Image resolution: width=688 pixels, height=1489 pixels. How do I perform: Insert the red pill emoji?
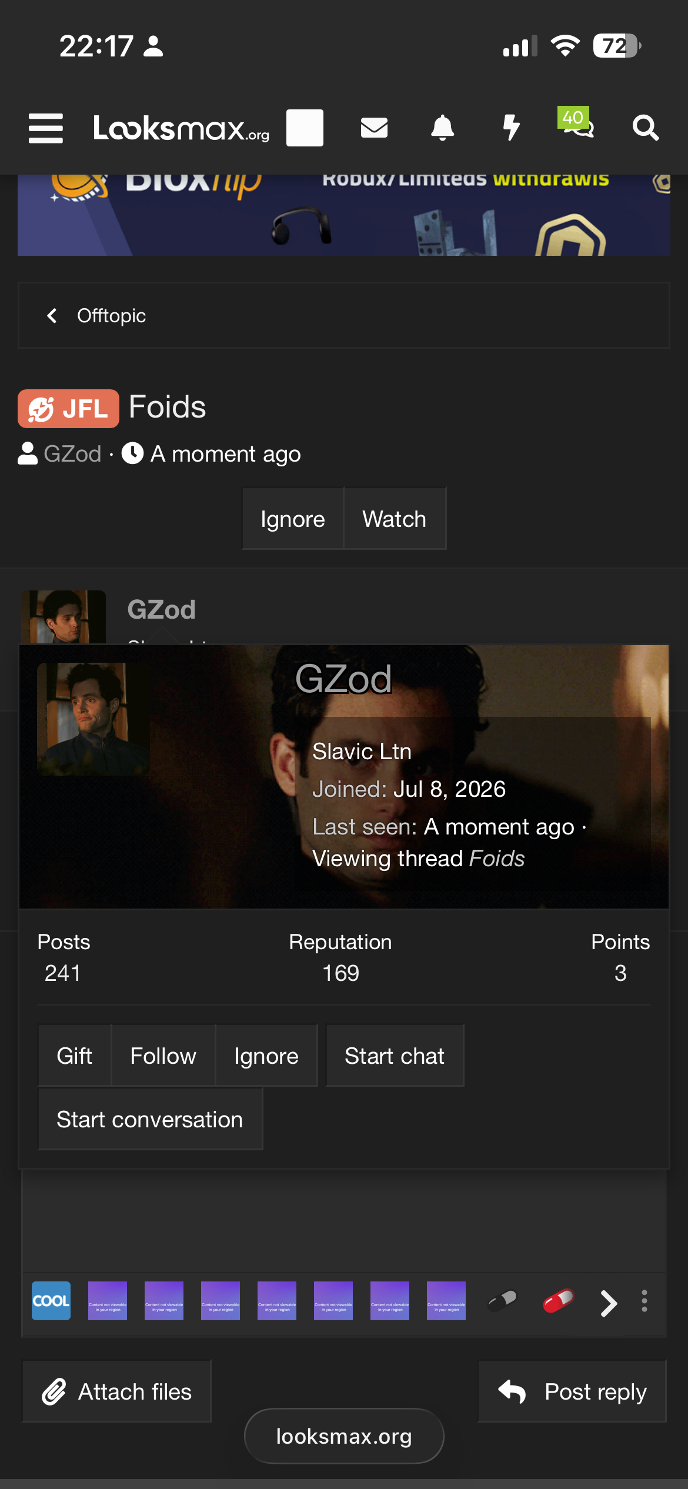point(558,1301)
